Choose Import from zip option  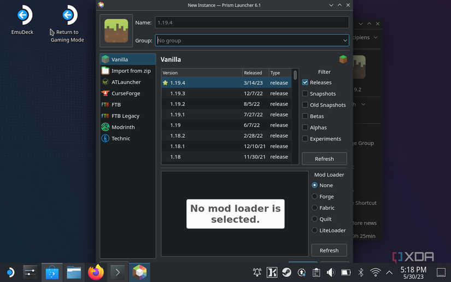[x=128, y=70]
